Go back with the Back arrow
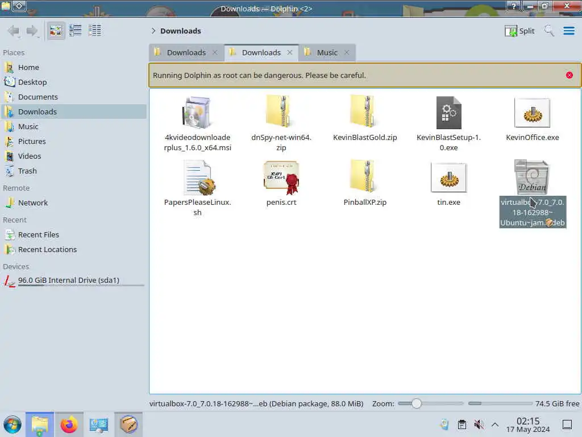The height and width of the screenshot is (437, 582). (x=14, y=31)
